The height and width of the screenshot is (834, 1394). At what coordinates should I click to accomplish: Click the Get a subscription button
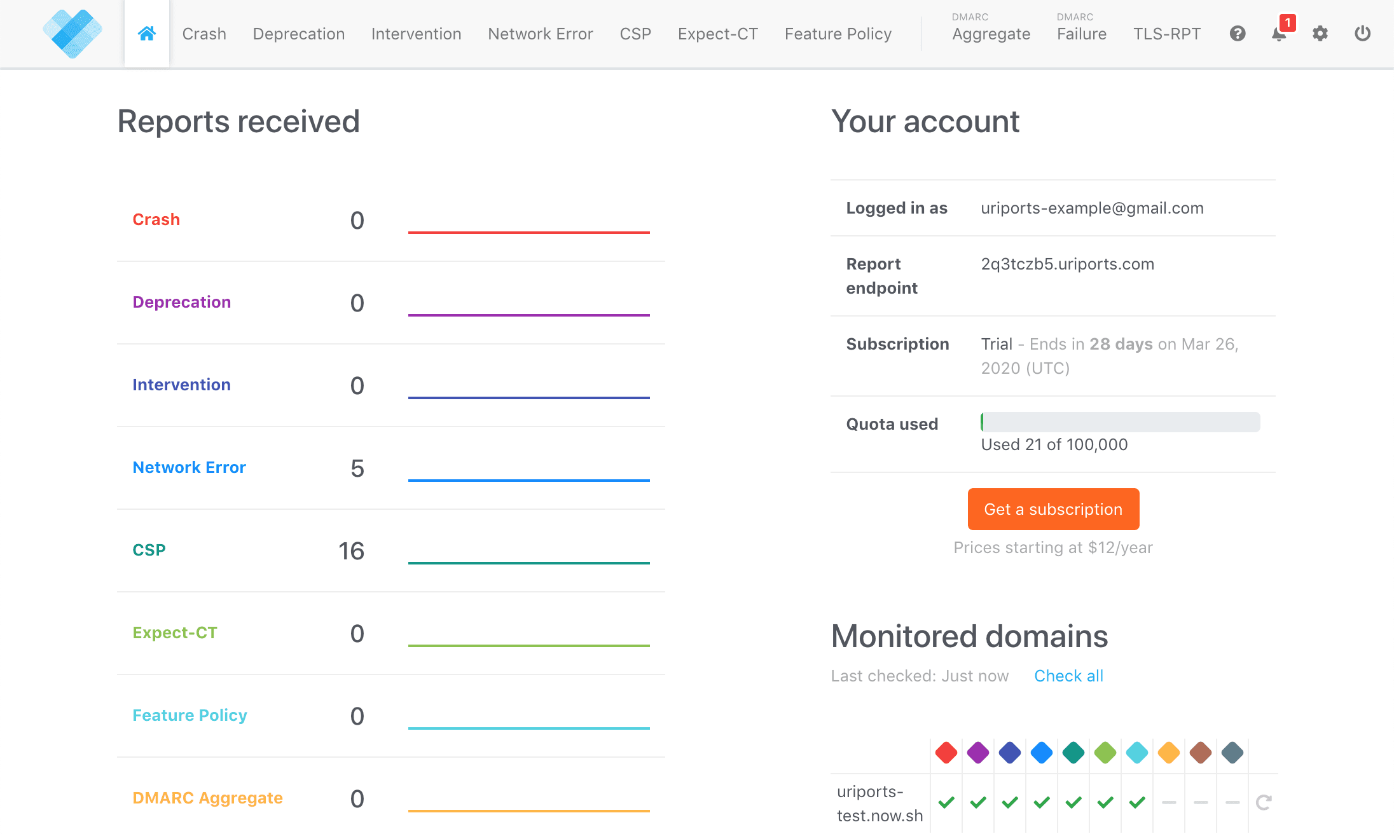1052,509
